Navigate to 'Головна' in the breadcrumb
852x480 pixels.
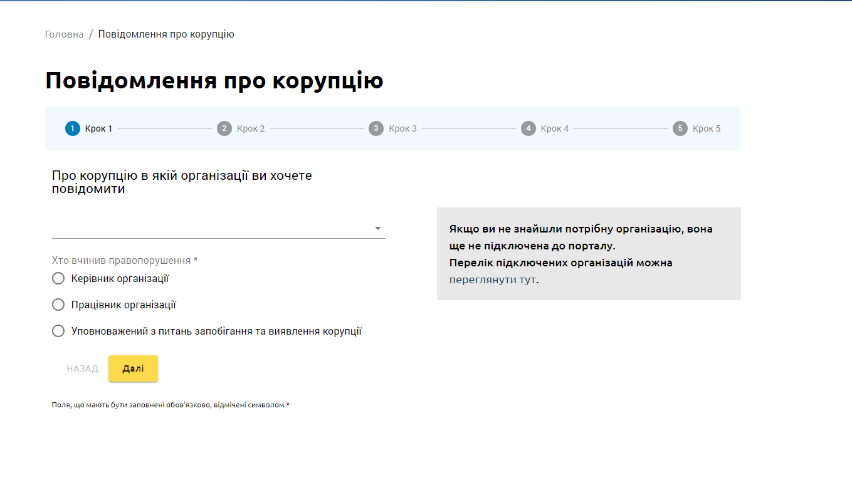click(64, 34)
